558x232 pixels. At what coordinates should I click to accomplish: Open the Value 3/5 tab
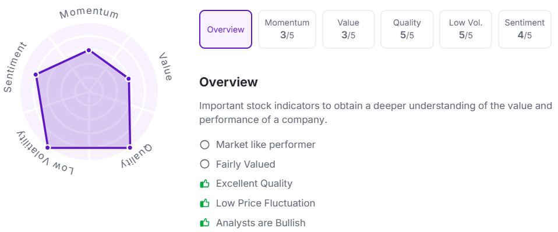coord(348,30)
